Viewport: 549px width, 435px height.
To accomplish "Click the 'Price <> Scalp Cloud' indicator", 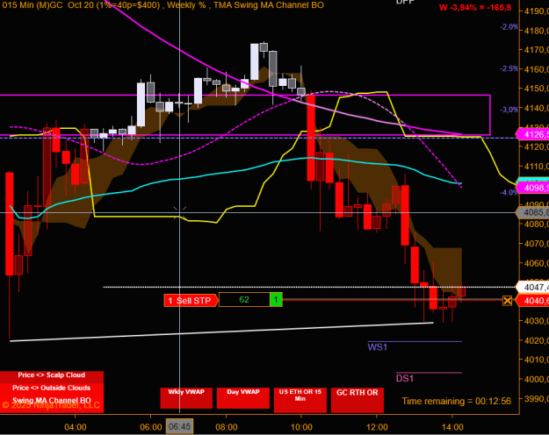I will click(52, 375).
